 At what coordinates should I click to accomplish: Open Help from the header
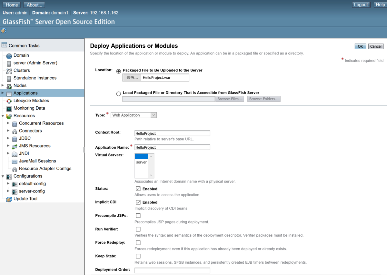tap(380, 5)
